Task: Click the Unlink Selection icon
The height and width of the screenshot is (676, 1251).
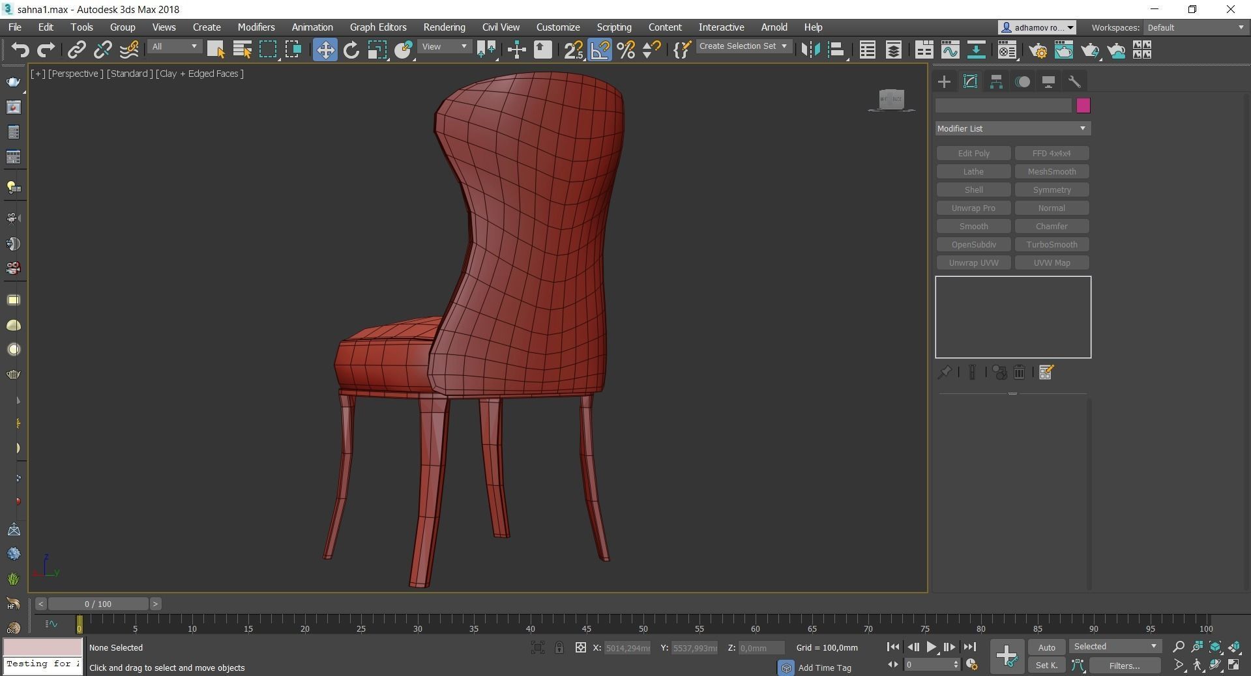Action: click(102, 50)
